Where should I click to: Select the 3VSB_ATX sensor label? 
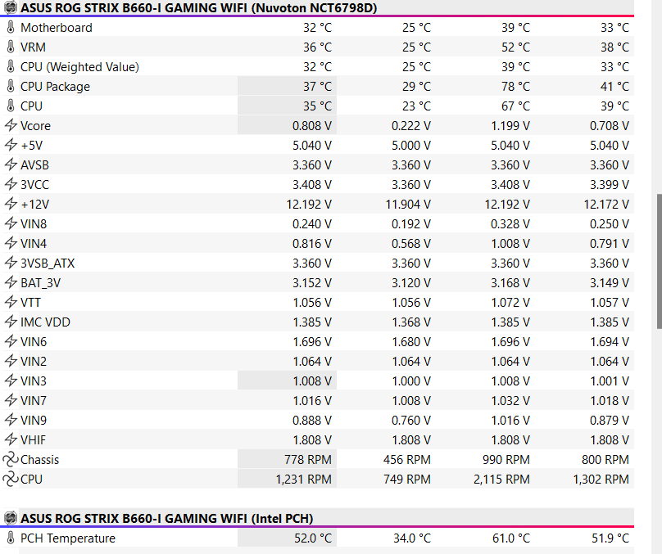[x=48, y=263]
